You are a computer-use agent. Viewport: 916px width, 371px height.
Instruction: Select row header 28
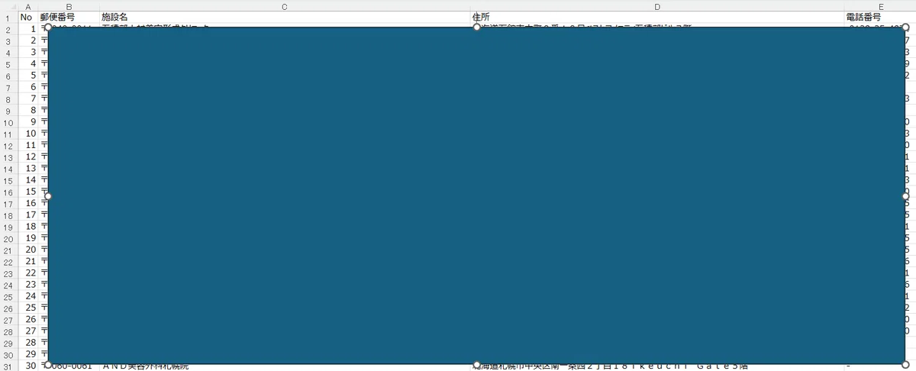tap(9, 332)
